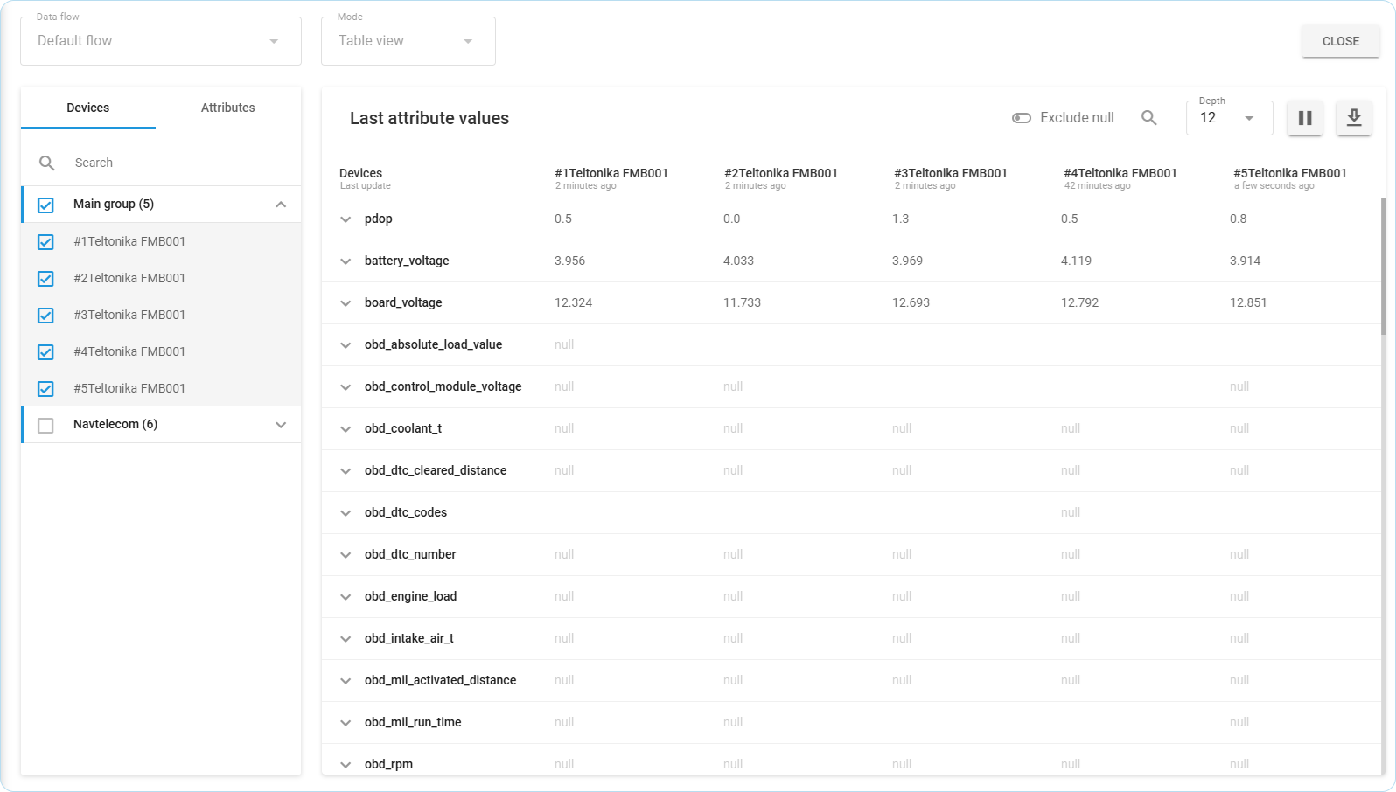Toggle the Exclude null switch
Viewport: 1396px width, 792px height.
1022,118
